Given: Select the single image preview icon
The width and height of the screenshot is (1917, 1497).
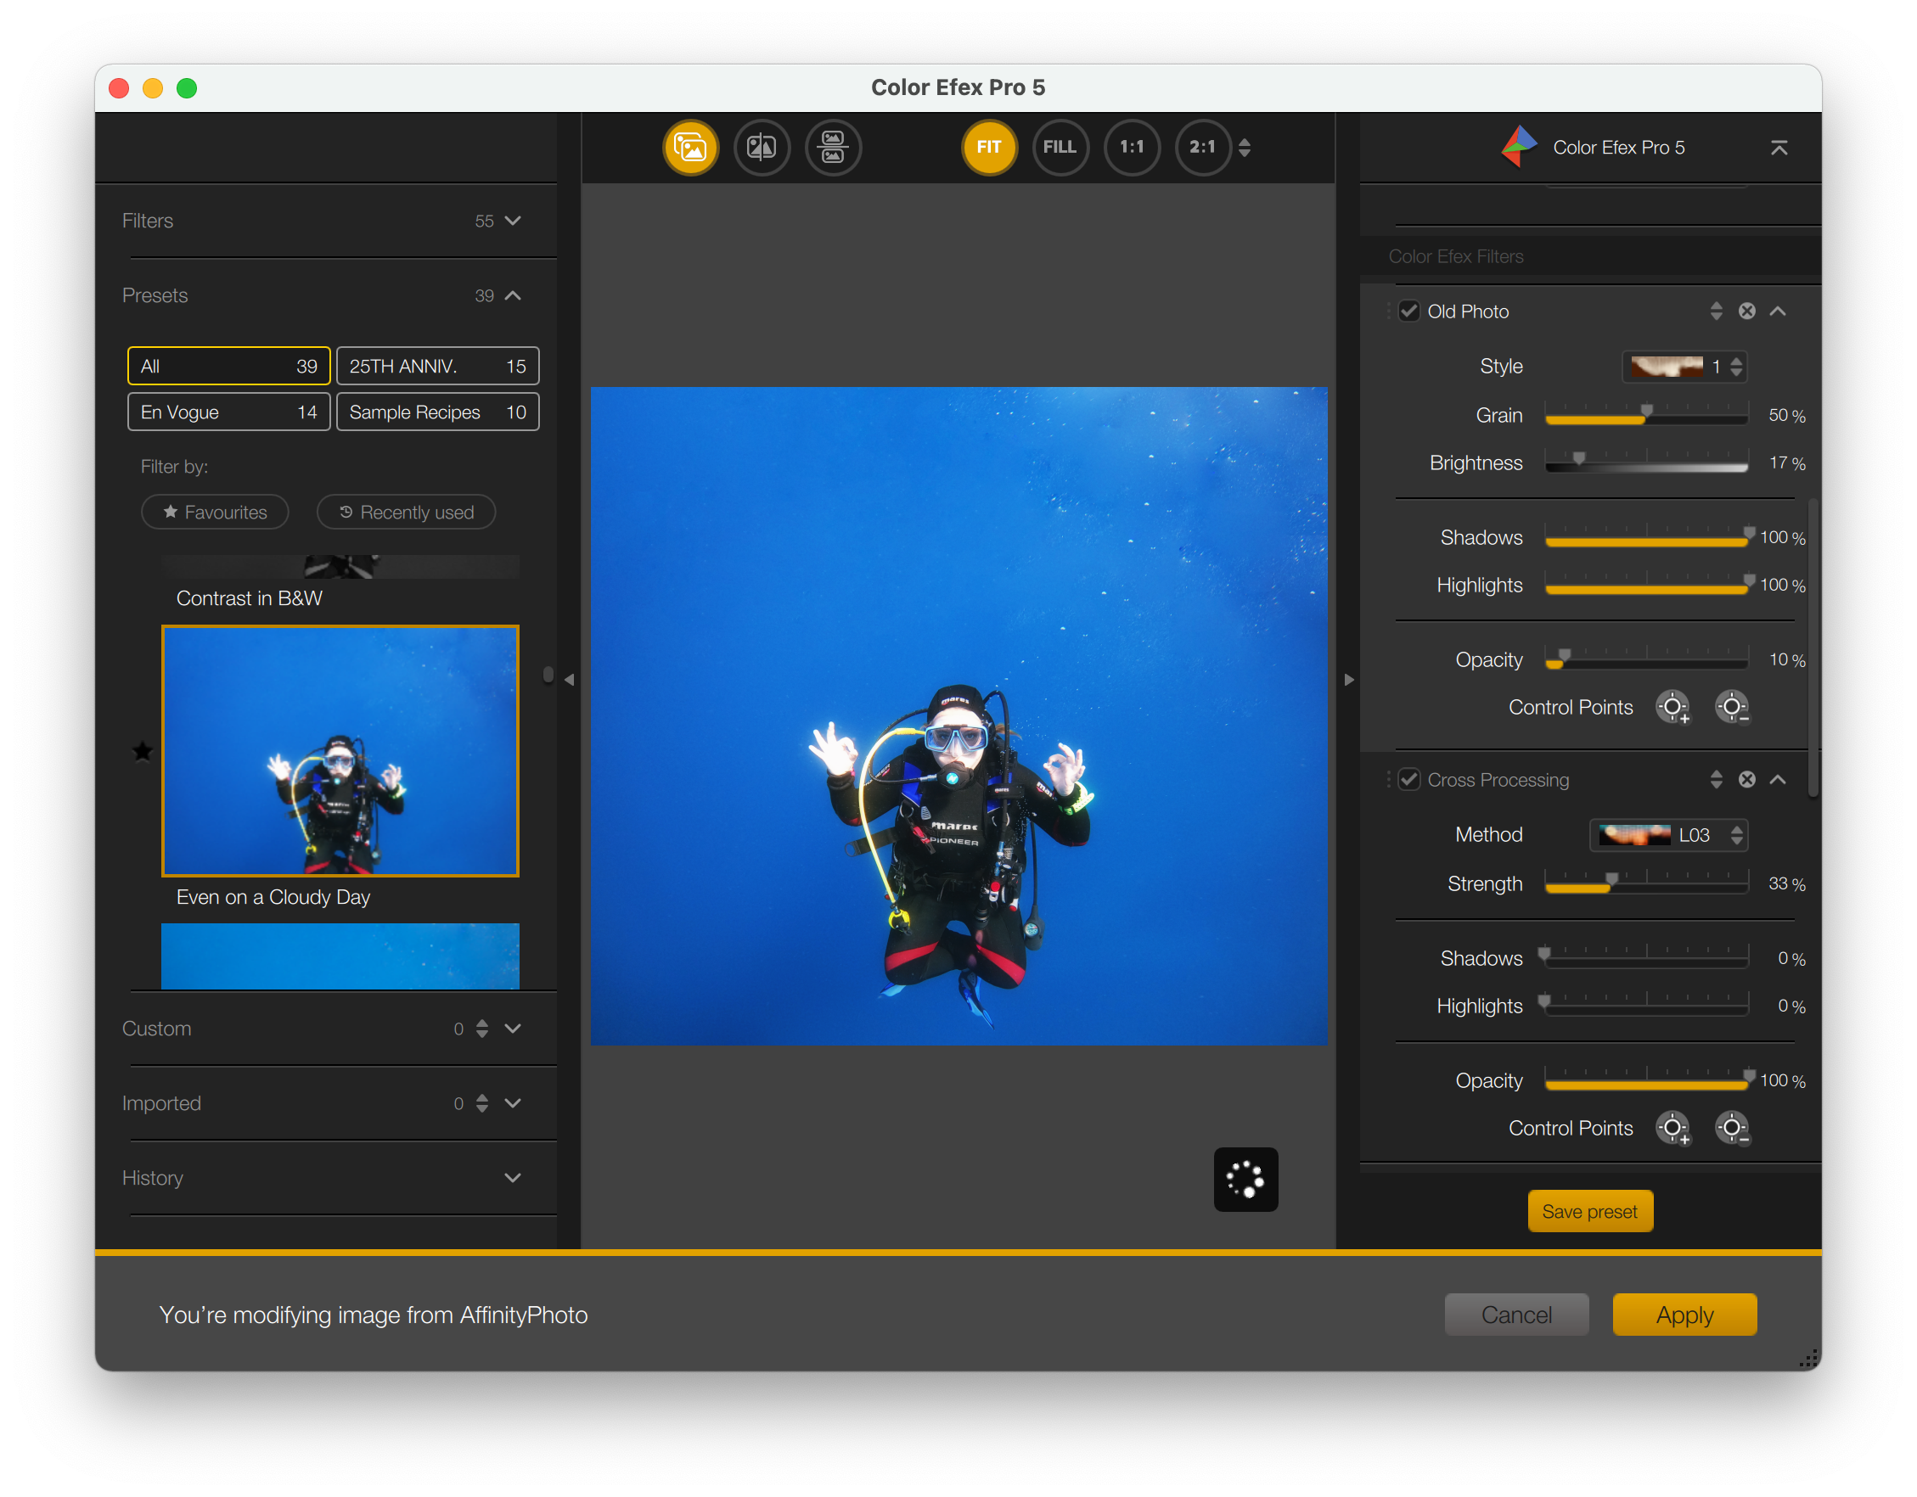Looking at the screenshot, I should pos(690,148).
